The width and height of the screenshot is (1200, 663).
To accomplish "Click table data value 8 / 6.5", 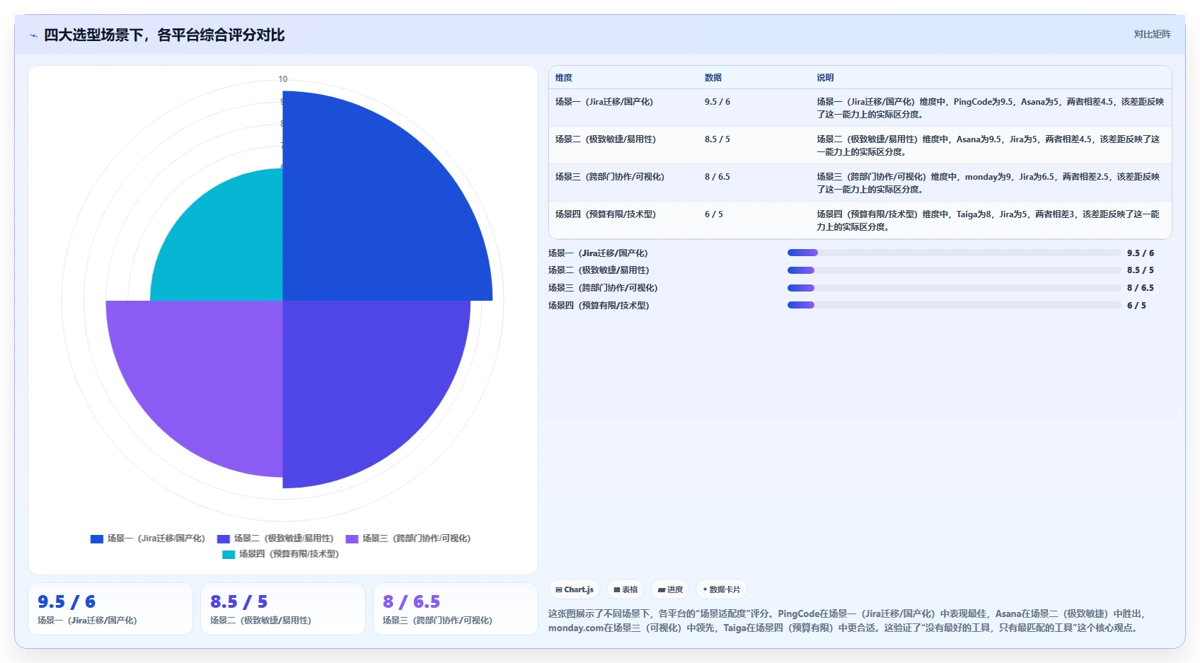I will [x=717, y=177].
